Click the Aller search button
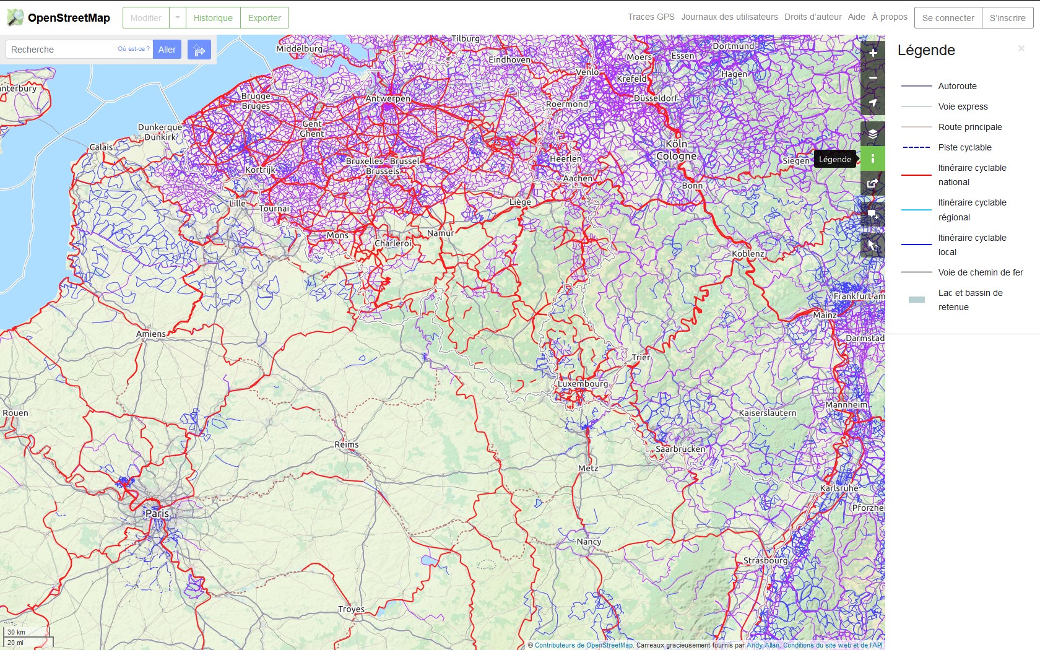This screenshot has width=1040, height=650. pyautogui.click(x=167, y=50)
